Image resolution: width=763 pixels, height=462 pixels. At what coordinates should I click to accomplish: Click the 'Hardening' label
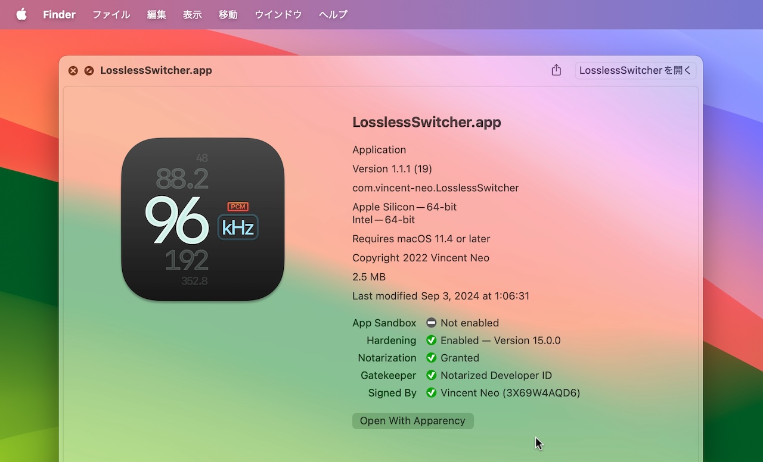392,341
